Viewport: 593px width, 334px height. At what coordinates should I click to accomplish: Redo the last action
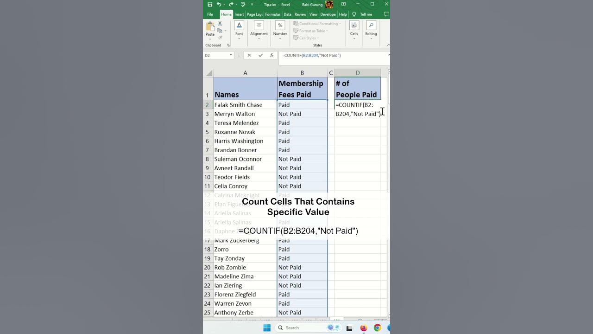coord(231,5)
